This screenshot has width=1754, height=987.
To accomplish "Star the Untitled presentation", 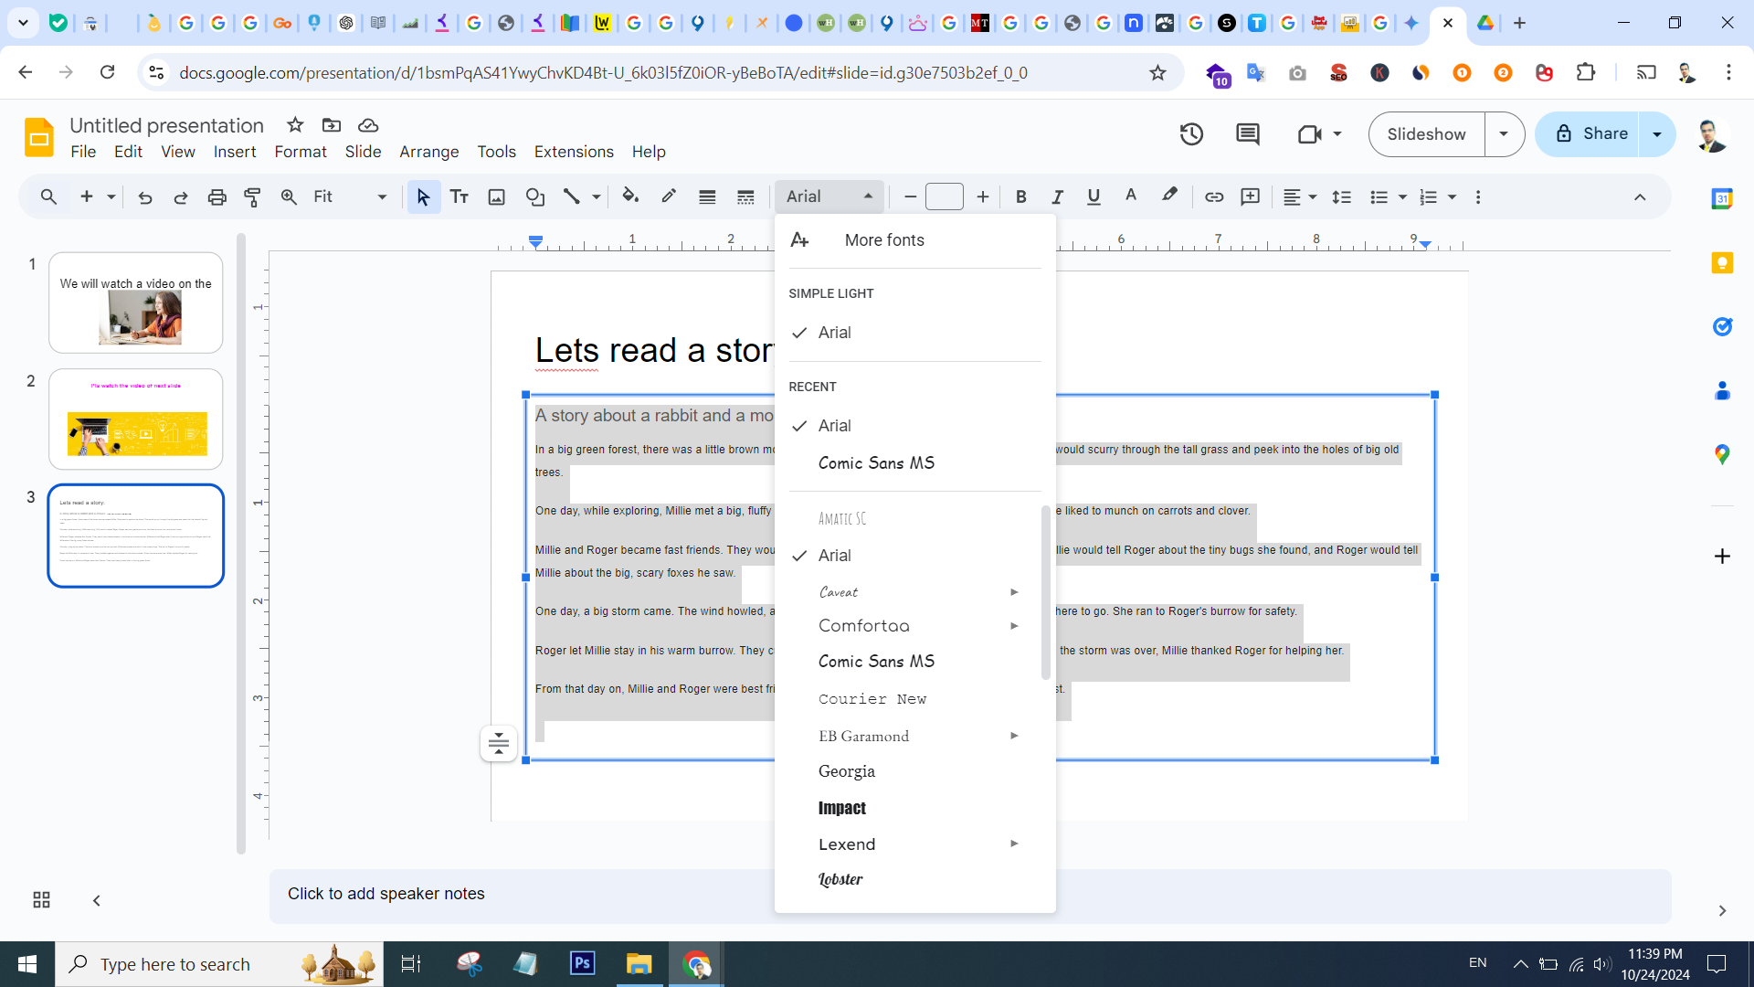I will (x=295, y=124).
